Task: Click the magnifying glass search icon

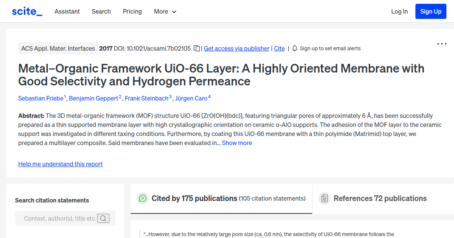Action: pyautogui.click(x=103, y=218)
